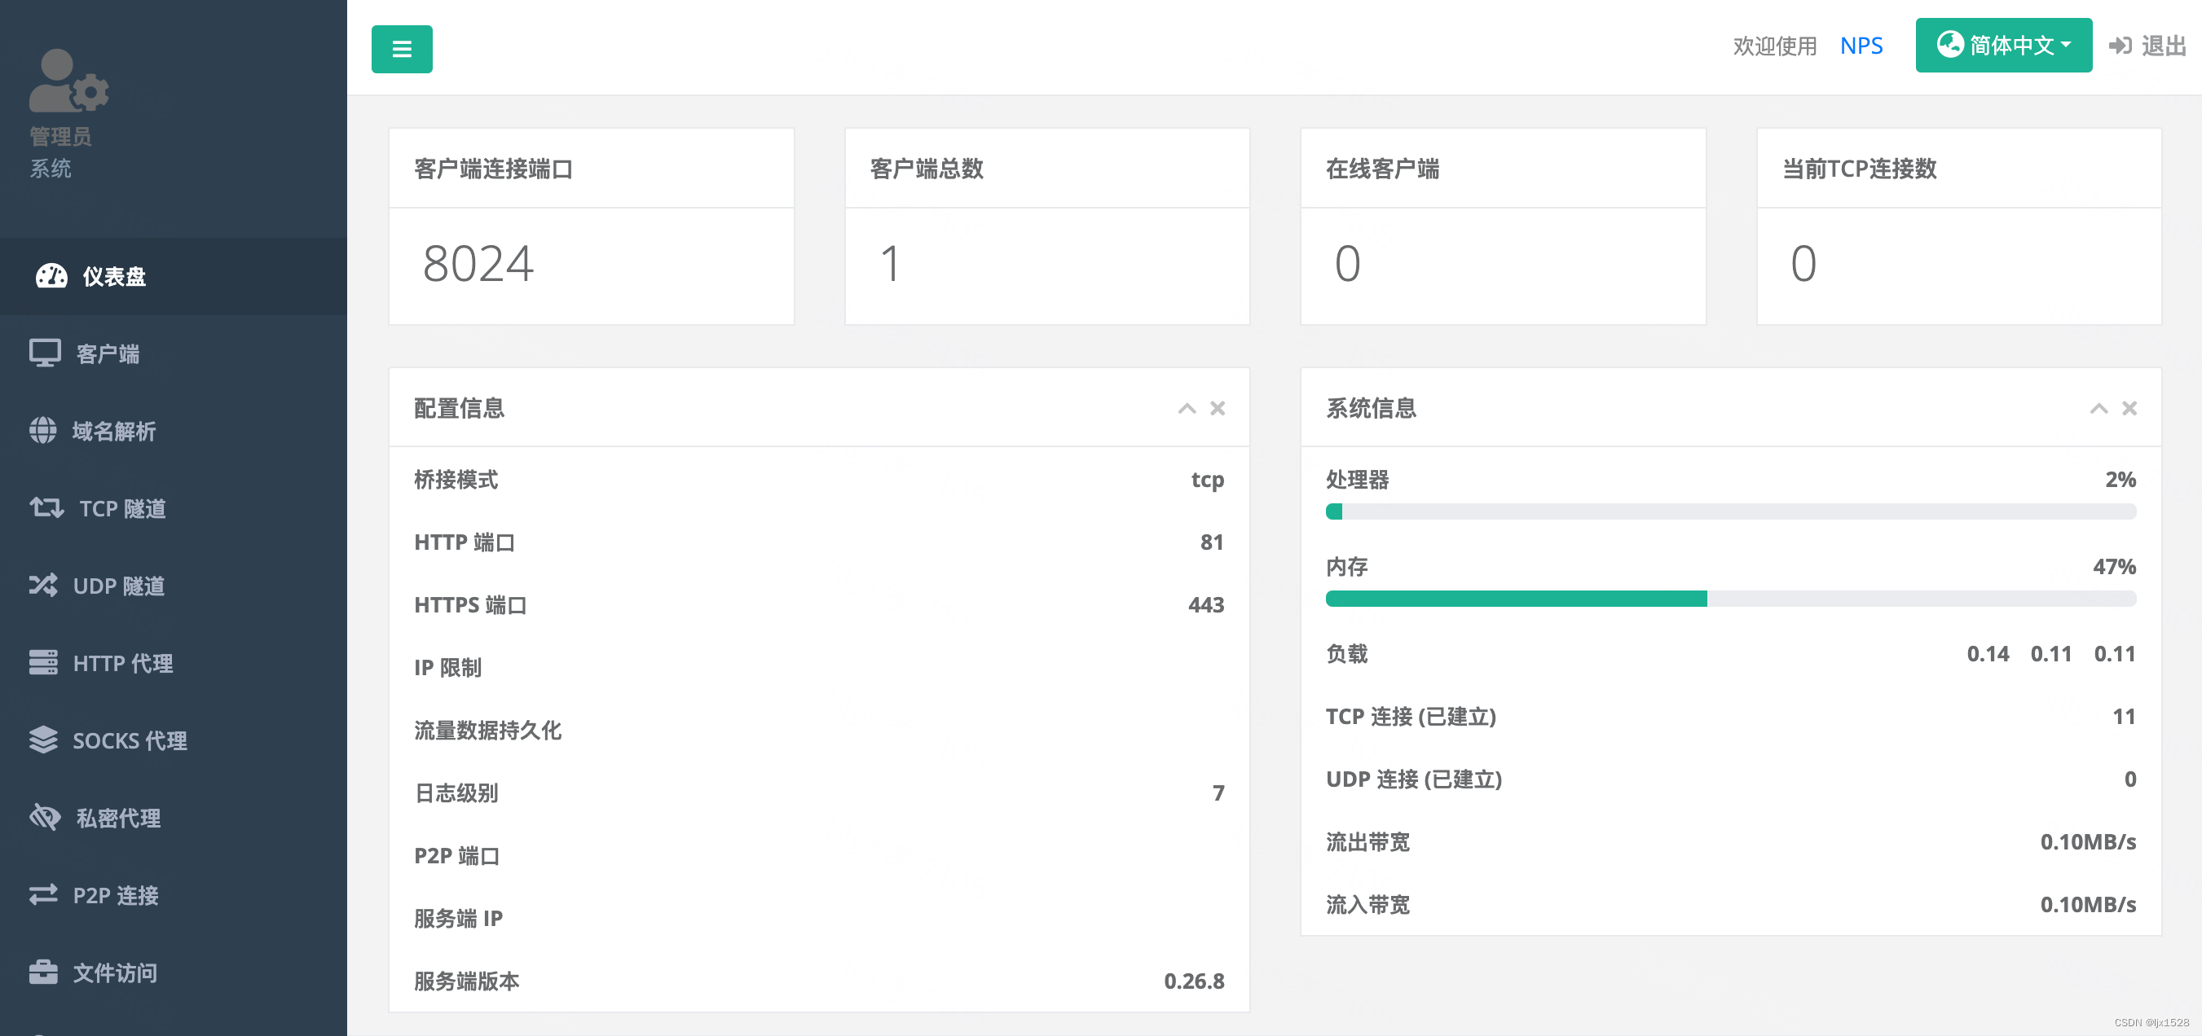The image size is (2202, 1036).
Task: Open the 简体中文 language dropdown
Action: [x=2003, y=46]
